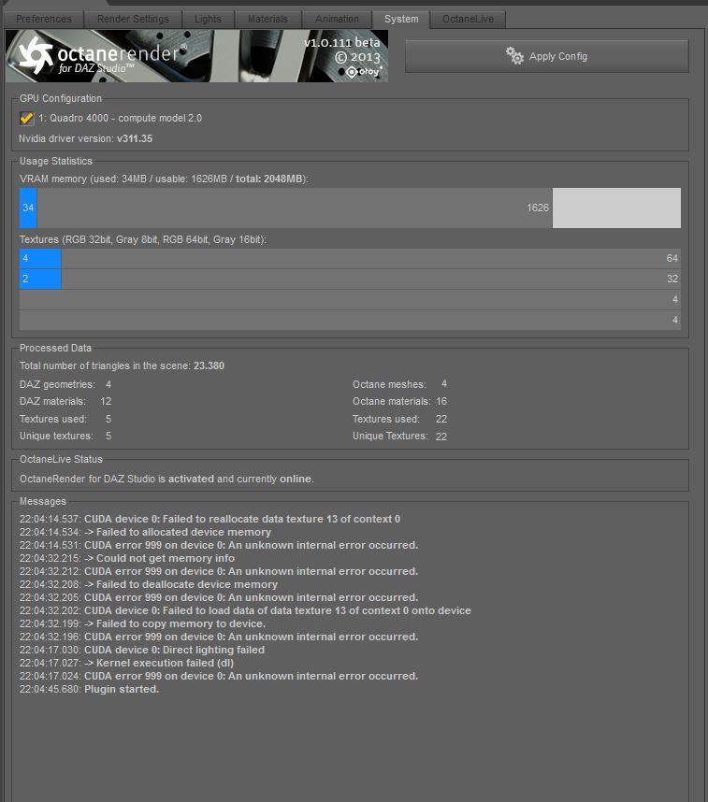Click the light gray unusable VRAM bar segment
The height and width of the screenshot is (802, 708).
coord(616,208)
